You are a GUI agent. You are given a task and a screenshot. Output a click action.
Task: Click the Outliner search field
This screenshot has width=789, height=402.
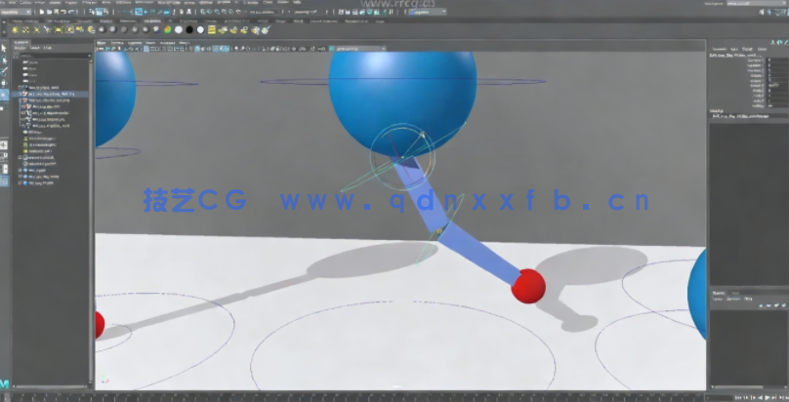[x=55, y=56]
